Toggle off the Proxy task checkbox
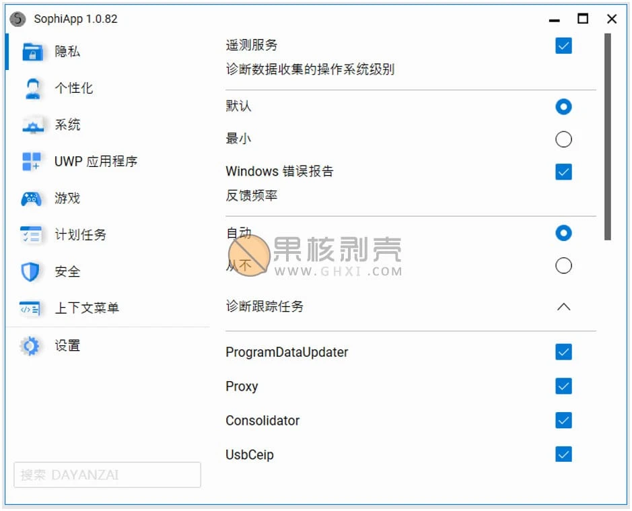The width and height of the screenshot is (632, 511). tap(563, 386)
